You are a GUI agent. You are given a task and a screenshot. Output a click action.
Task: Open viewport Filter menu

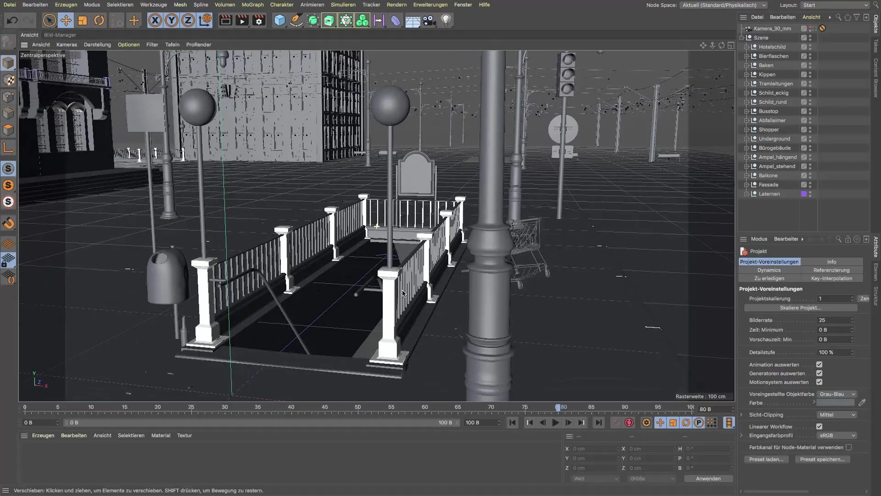tap(152, 45)
